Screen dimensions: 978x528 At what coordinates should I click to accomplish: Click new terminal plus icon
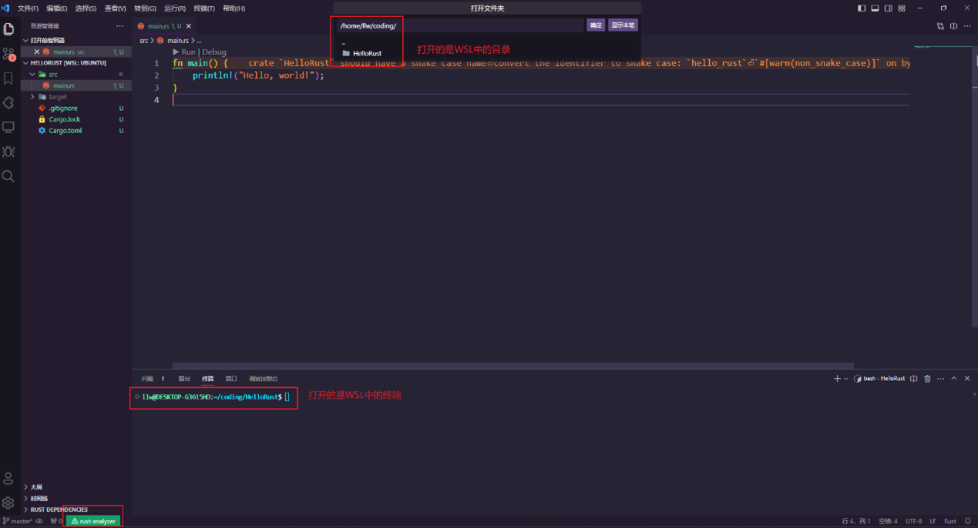[837, 379]
